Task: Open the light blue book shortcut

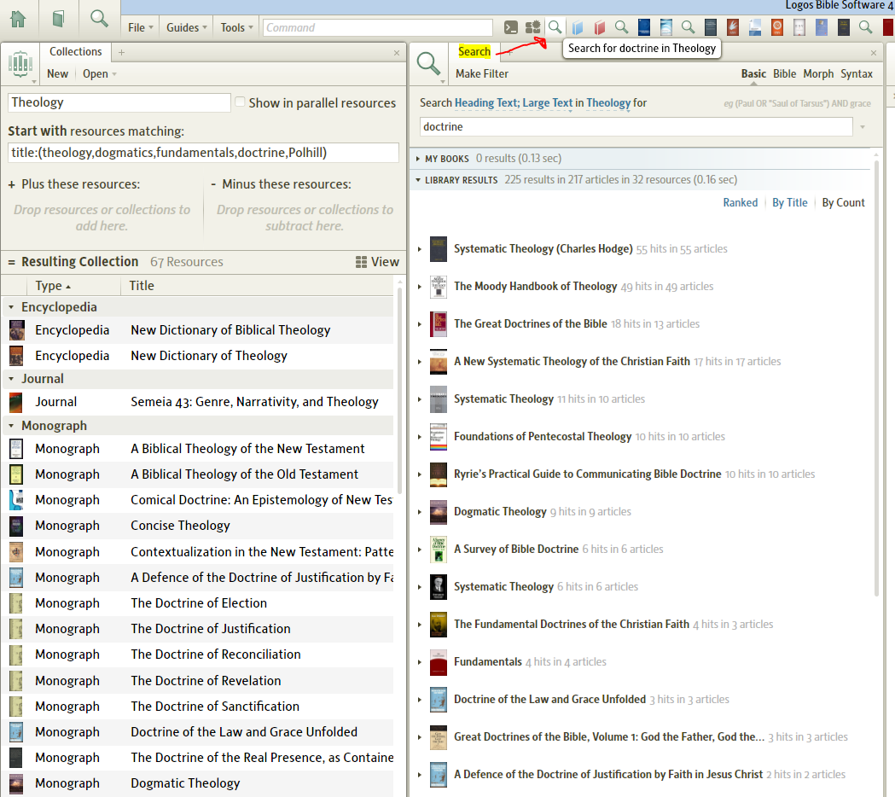Action: [x=578, y=27]
